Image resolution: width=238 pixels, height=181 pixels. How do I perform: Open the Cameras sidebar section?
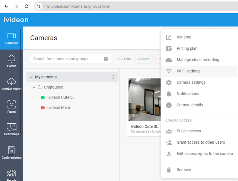tap(11, 38)
